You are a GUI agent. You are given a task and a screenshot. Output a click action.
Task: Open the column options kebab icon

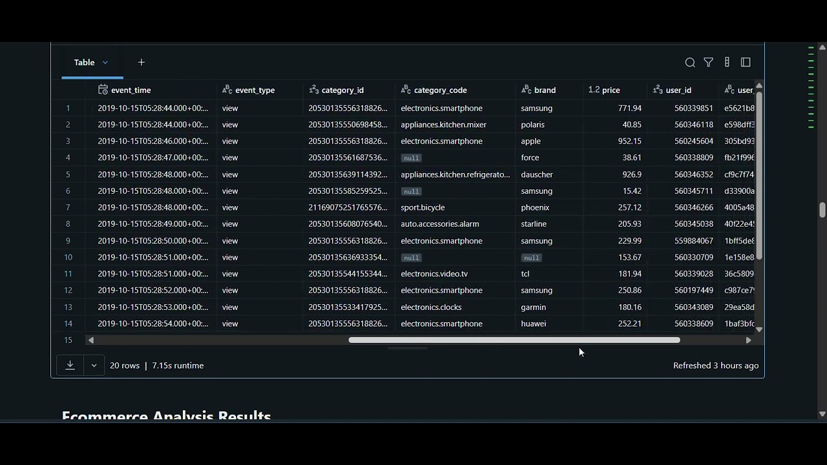(x=727, y=63)
